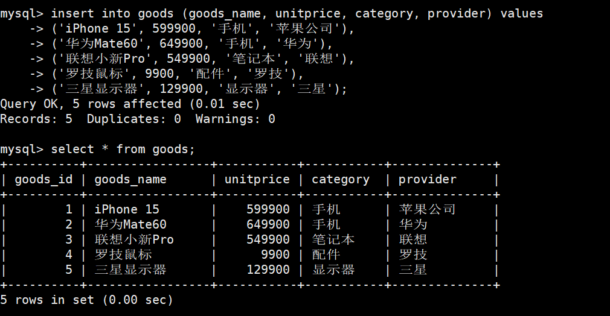Click the unitprice column header
Viewport: 610px width, 316px height.
[x=257, y=180]
